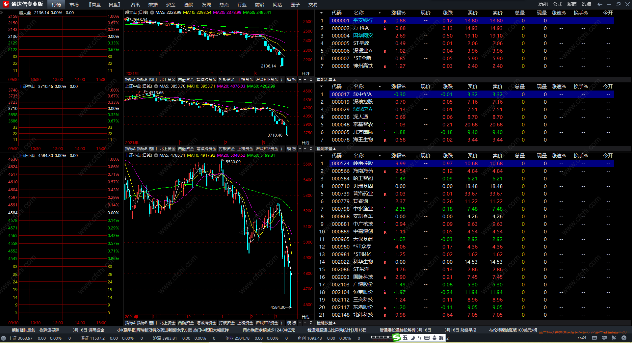Click the 7x24 label in status bar
Image resolution: width=632 pixels, height=343 pixels.
582,337
